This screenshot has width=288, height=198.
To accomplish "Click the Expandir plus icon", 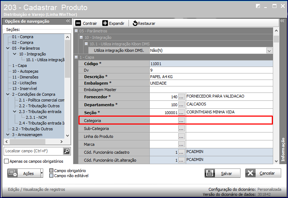I will [x=105, y=23].
